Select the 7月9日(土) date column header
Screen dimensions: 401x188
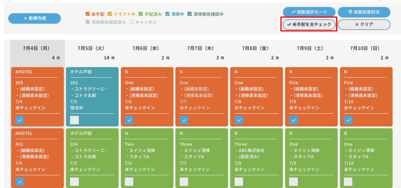click(311, 48)
